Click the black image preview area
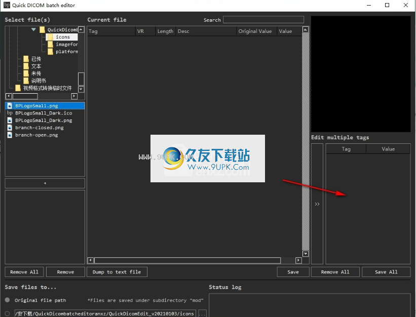This screenshot has height=317, width=416. pos(361,74)
